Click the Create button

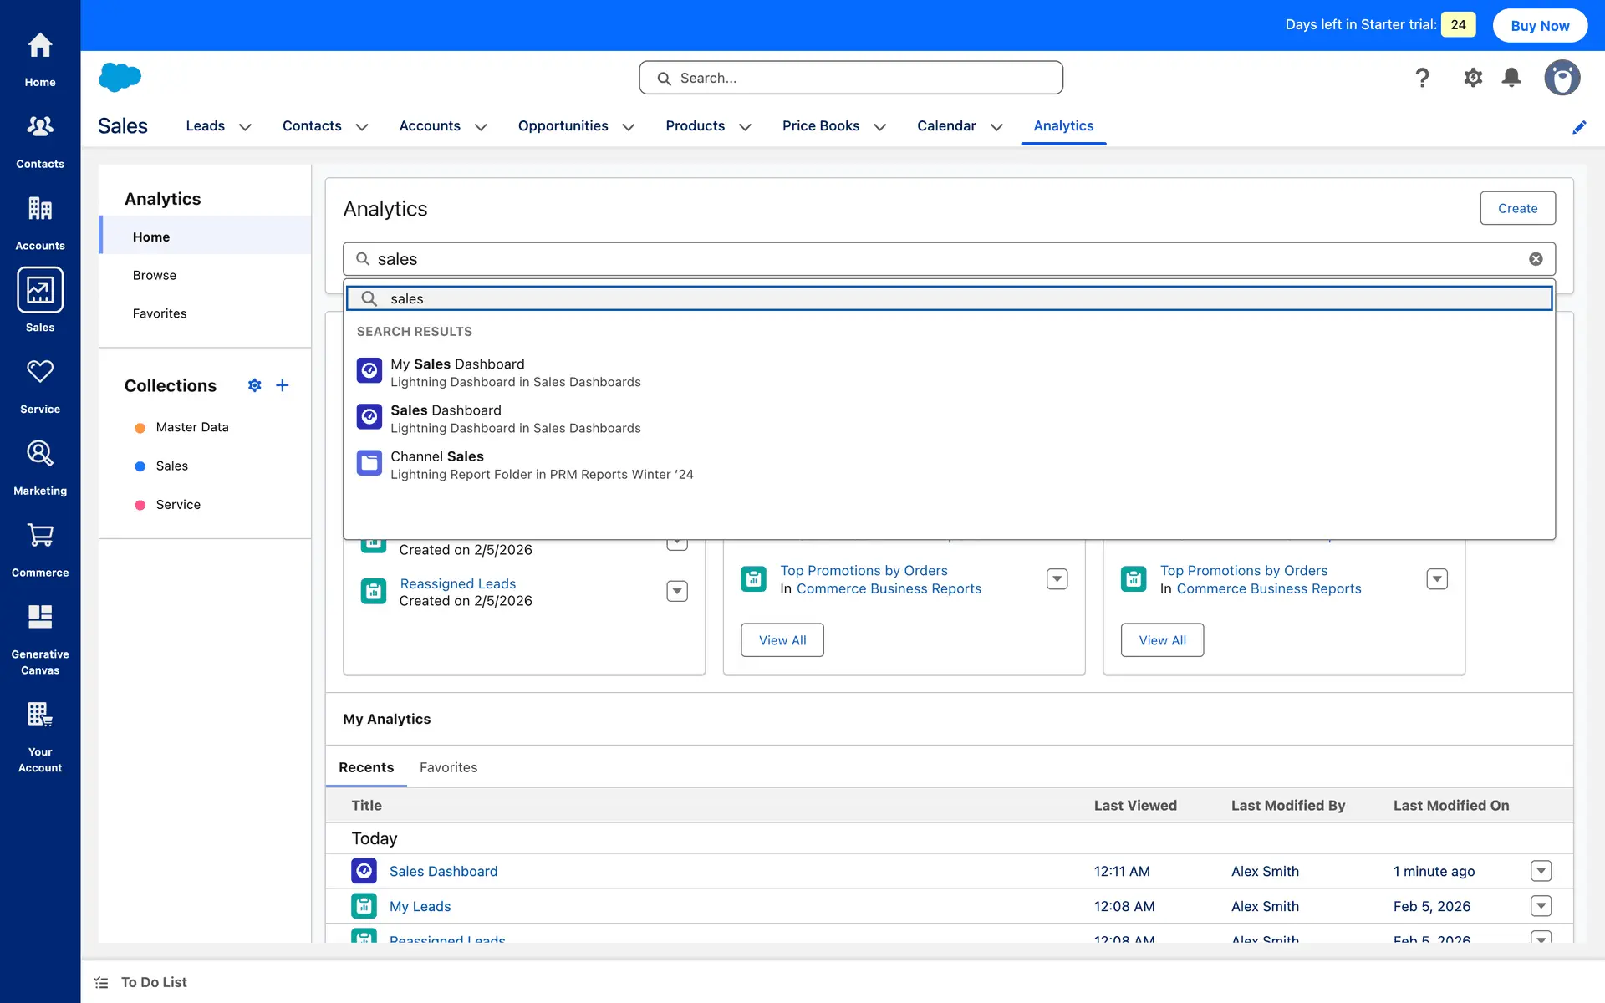point(1517,208)
